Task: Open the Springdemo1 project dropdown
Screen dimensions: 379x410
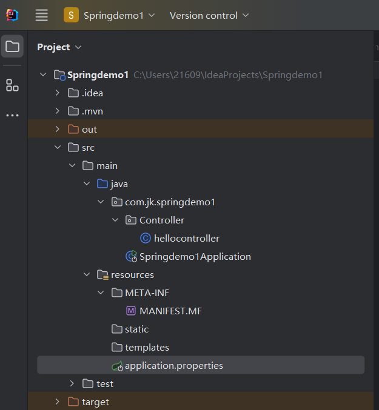Action: click(119, 15)
